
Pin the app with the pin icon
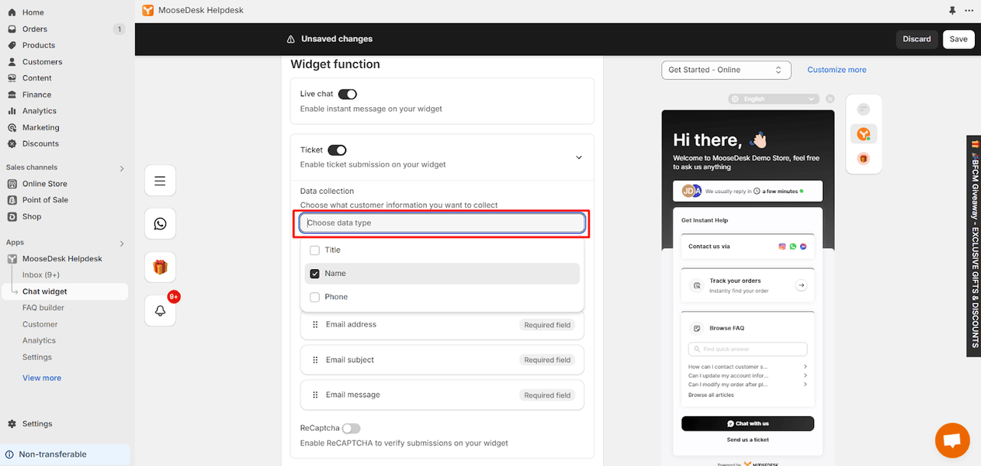953,11
